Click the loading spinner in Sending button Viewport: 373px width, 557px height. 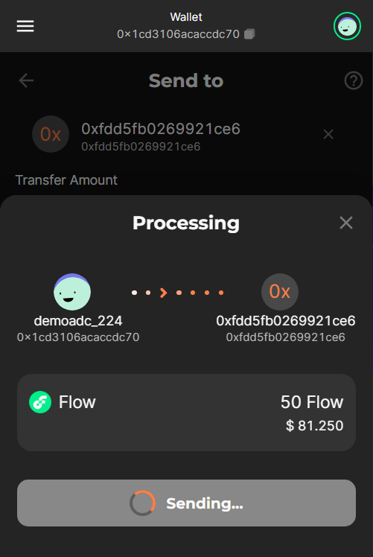pos(142,503)
